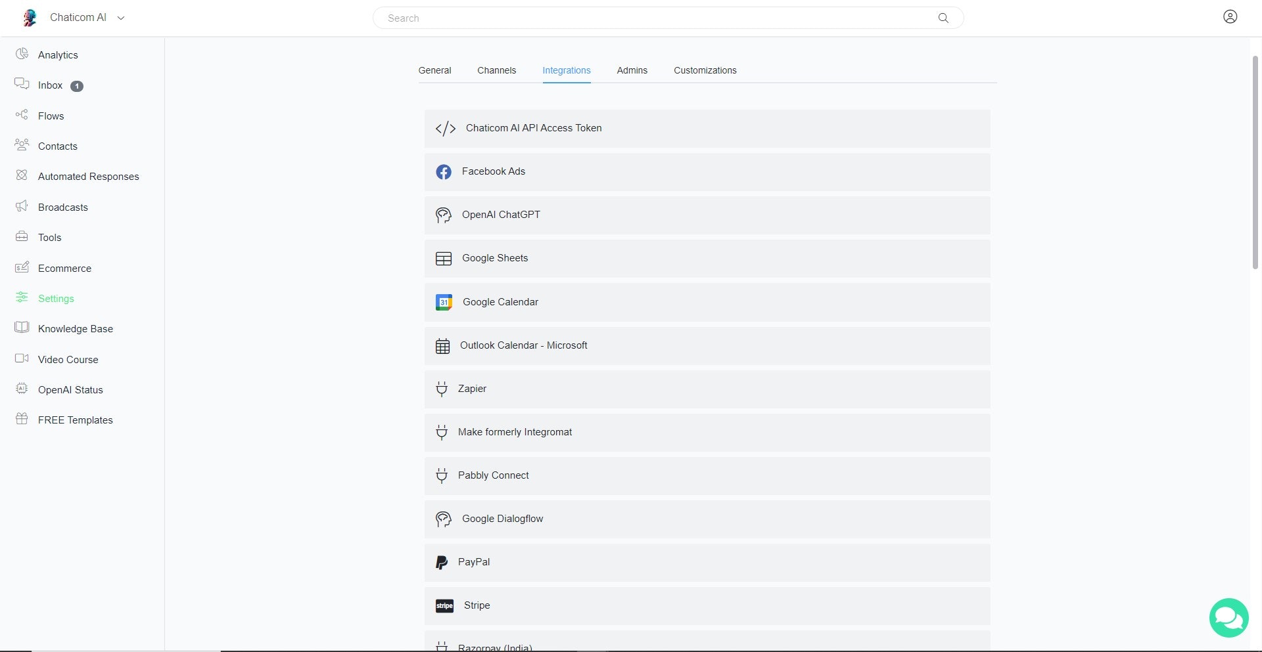Switch to the Customizations tab

click(705, 70)
